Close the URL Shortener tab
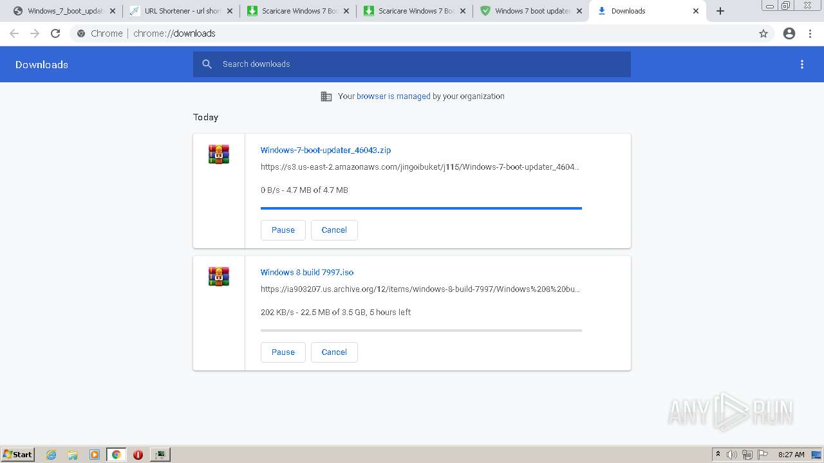824x463 pixels. point(229,11)
